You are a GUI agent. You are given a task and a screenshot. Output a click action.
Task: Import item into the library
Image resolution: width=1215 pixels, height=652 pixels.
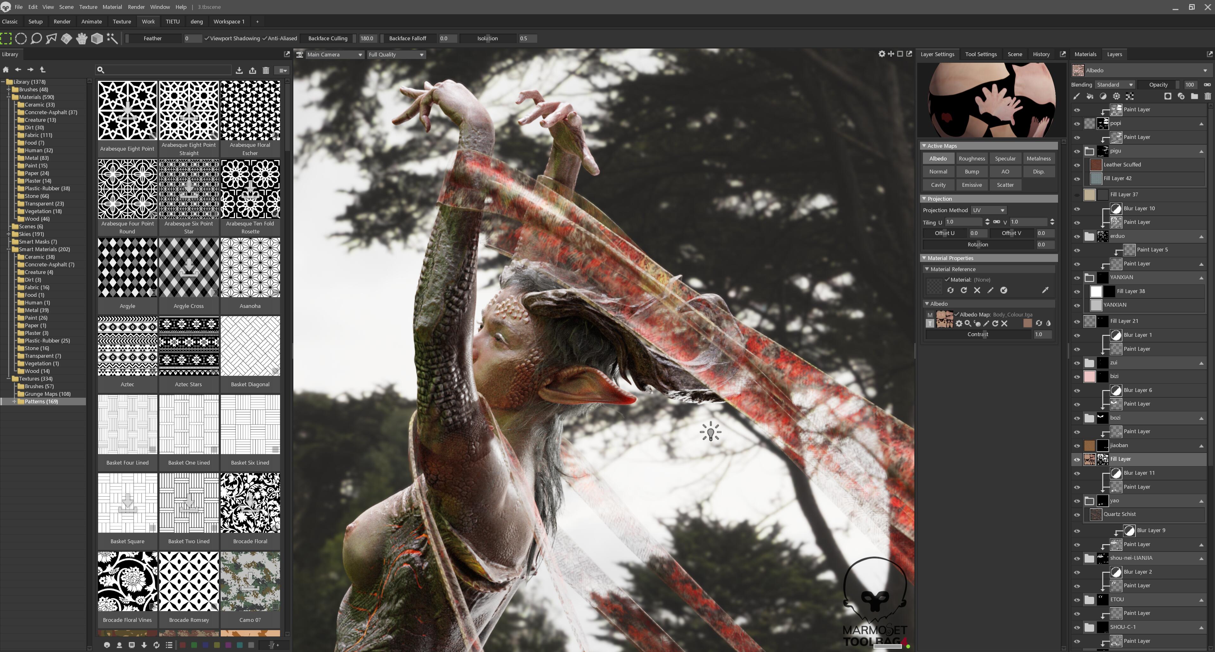pyautogui.click(x=239, y=70)
